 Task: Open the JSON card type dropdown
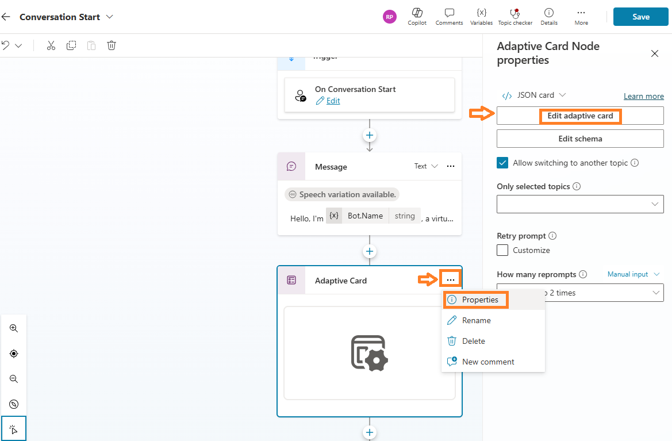pyautogui.click(x=535, y=95)
